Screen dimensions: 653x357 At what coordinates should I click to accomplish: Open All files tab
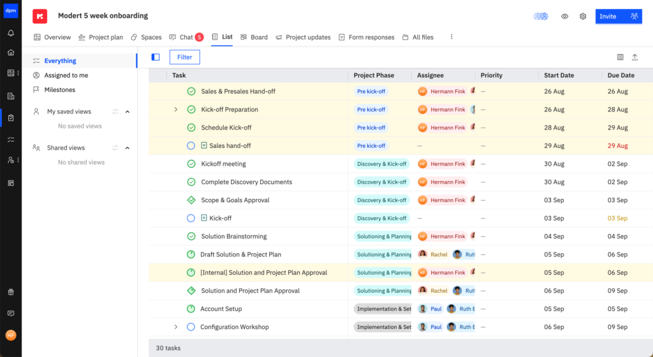coord(418,37)
